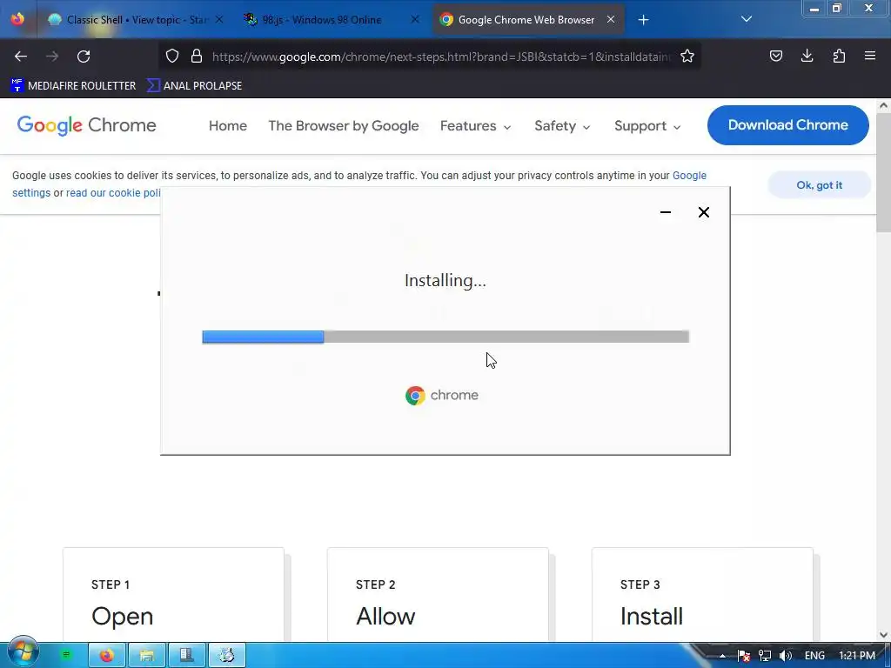
Task: Bookmark this page with the star icon
Action: [687, 56]
